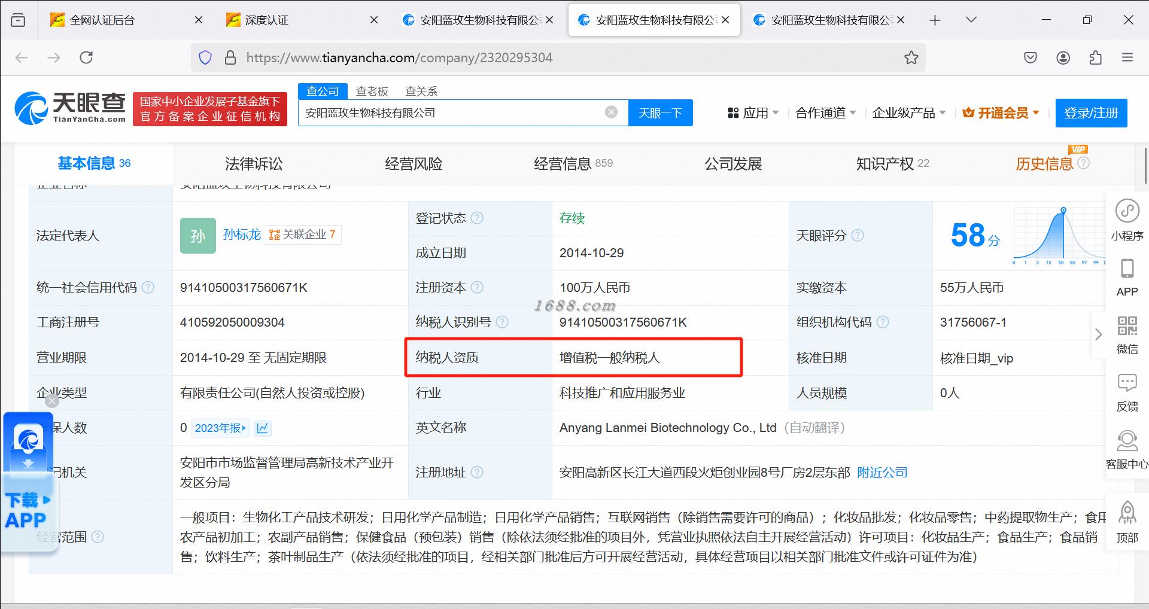Expand the 企业级产品 dropdown
The image size is (1149, 609).
909,113
